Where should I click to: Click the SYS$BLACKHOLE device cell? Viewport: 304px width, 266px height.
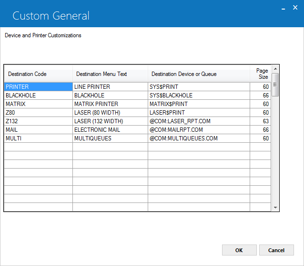[199, 96]
